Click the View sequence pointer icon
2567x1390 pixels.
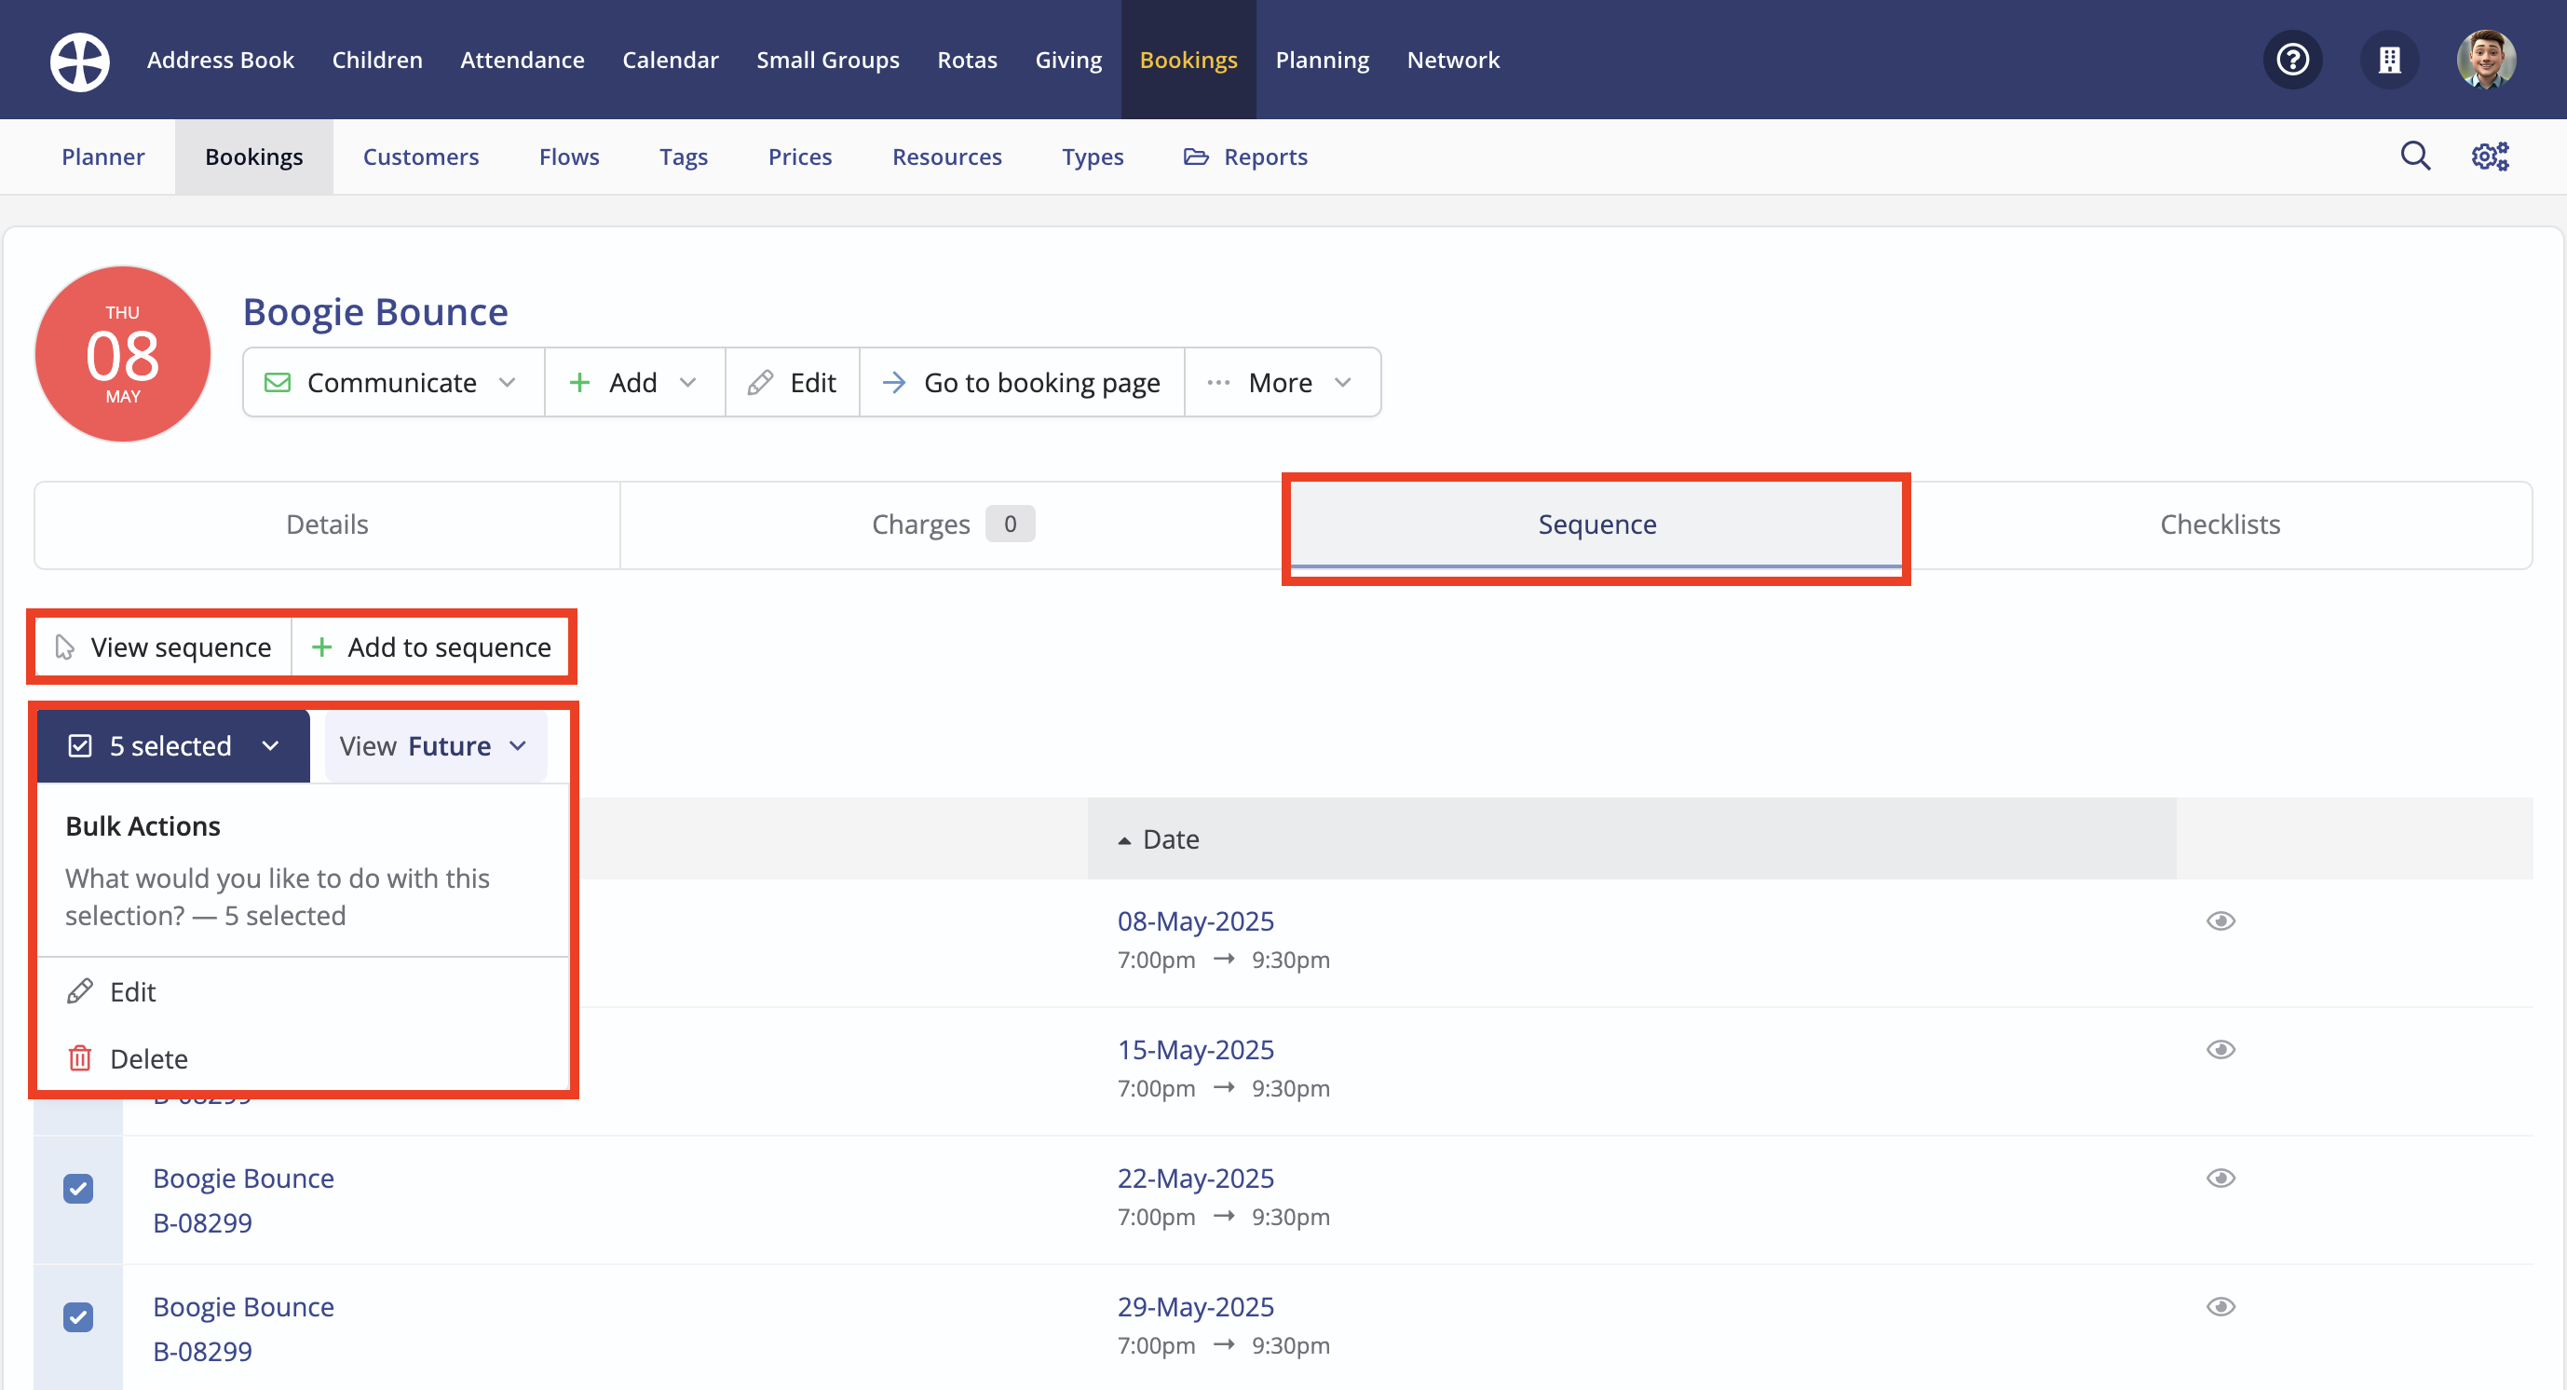point(65,647)
